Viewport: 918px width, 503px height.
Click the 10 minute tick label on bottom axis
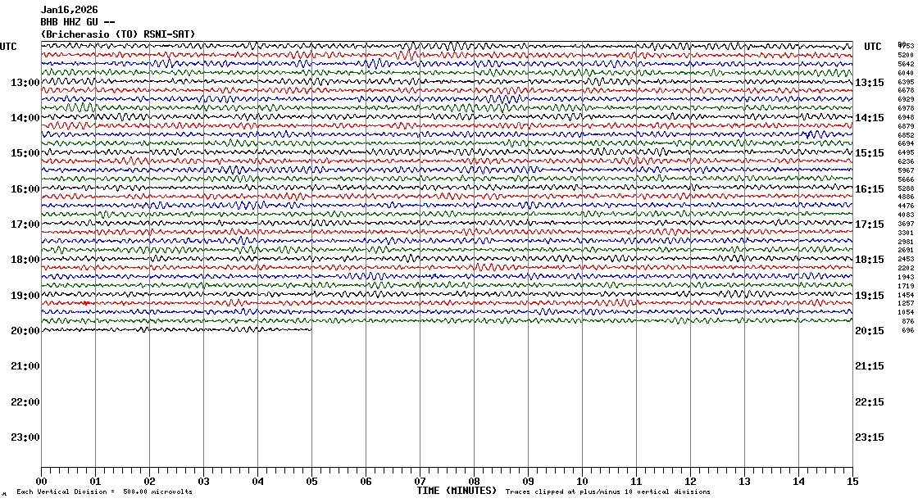click(582, 482)
